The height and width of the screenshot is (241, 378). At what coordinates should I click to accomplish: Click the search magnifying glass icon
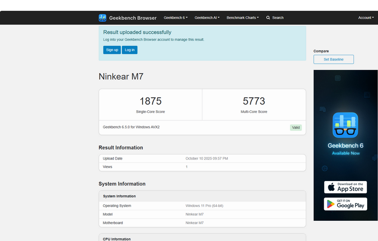[x=268, y=18]
